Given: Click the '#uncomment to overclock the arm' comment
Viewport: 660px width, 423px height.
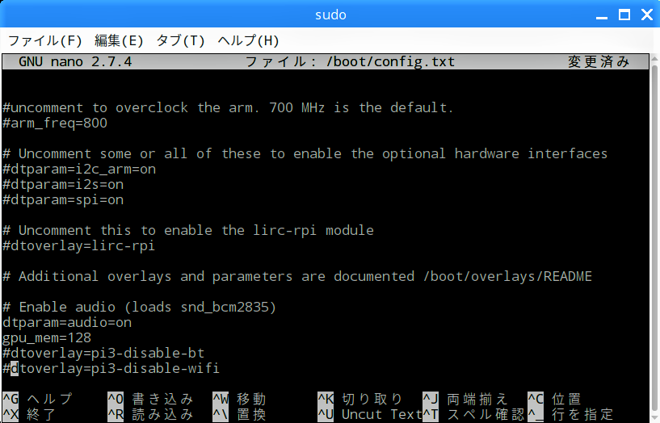Looking at the screenshot, I should click(x=228, y=107).
